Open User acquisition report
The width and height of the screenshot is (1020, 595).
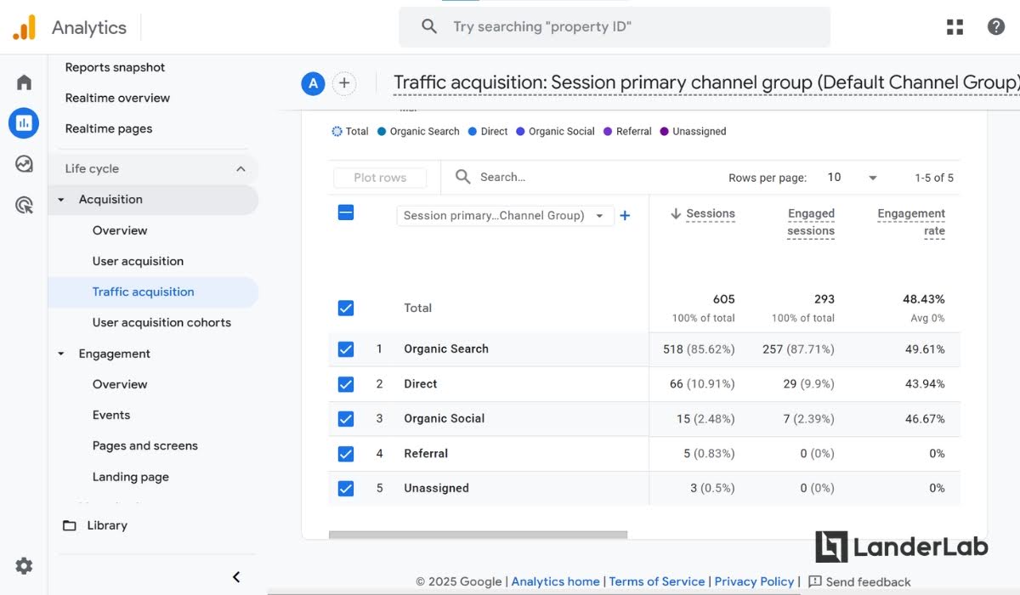[138, 261]
